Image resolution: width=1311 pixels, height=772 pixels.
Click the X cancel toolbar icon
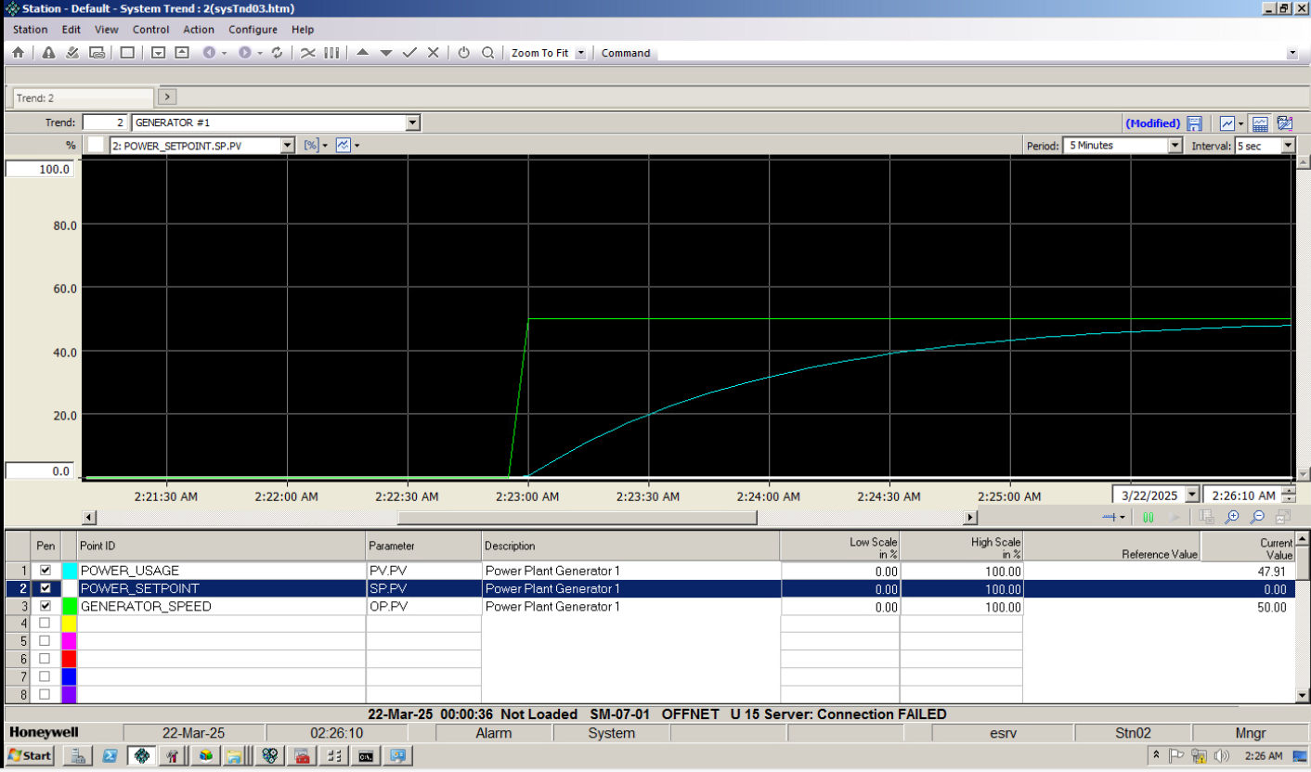coord(433,53)
